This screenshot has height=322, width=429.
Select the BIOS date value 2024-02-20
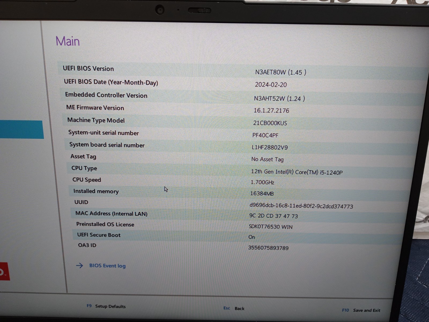(271, 85)
